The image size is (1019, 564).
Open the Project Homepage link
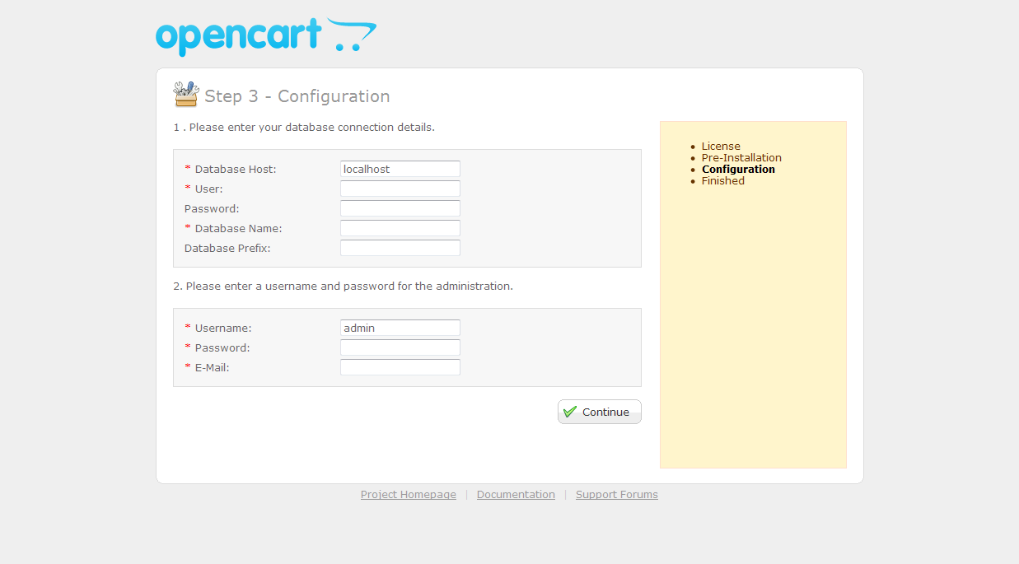click(408, 495)
